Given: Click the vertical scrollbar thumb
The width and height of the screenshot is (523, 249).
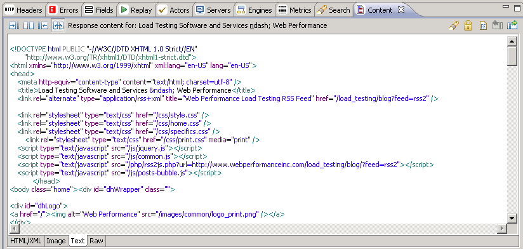Looking at the screenshot, I should coord(512,56).
